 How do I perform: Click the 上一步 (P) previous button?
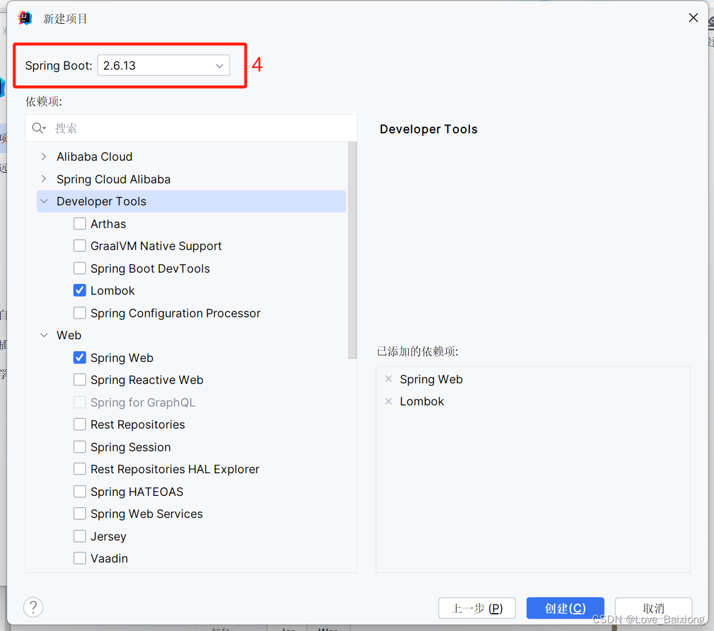coord(477,608)
